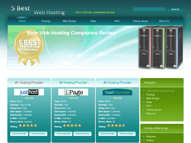Go to Web Design in top navigation bar
Image resolution: width=191 pixels, height=143 pixels.
69,21
